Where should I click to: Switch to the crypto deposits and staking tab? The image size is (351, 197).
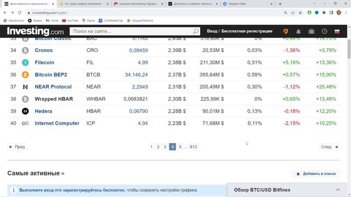tap(193, 4)
